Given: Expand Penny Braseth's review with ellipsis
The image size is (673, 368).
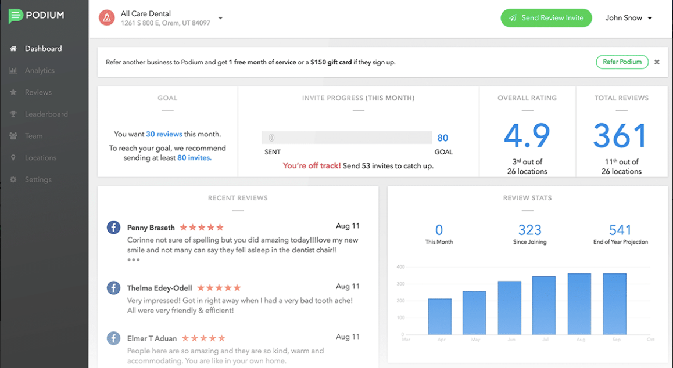Looking at the screenshot, I should coord(134,260).
